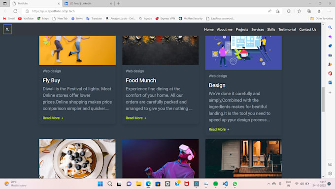Select the Portfolio browser tab
Image resolution: width=335 pixels, height=189 pixels.
click(36, 3)
